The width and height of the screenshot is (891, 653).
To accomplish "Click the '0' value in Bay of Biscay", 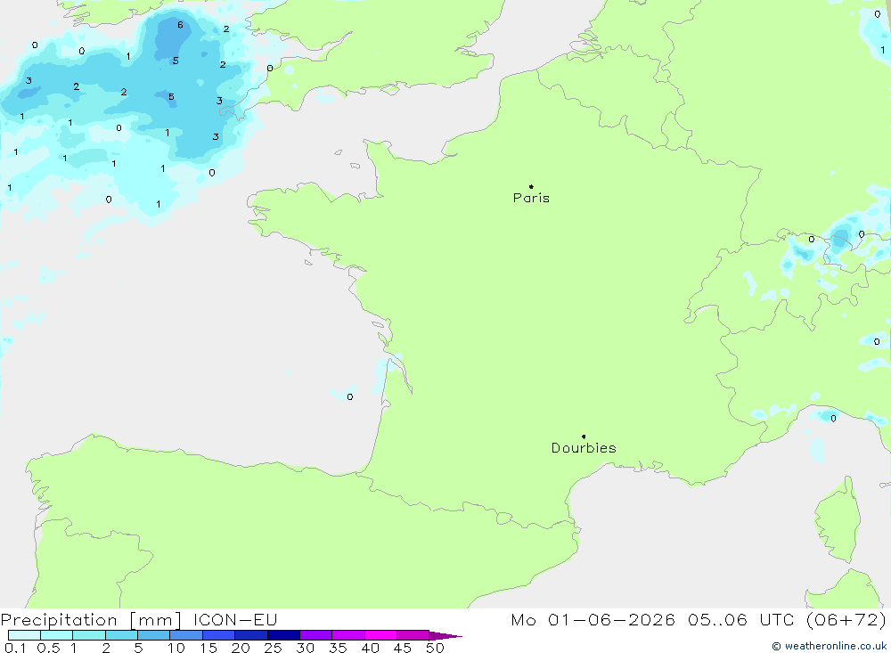I will pyautogui.click(x=350, y=396).
